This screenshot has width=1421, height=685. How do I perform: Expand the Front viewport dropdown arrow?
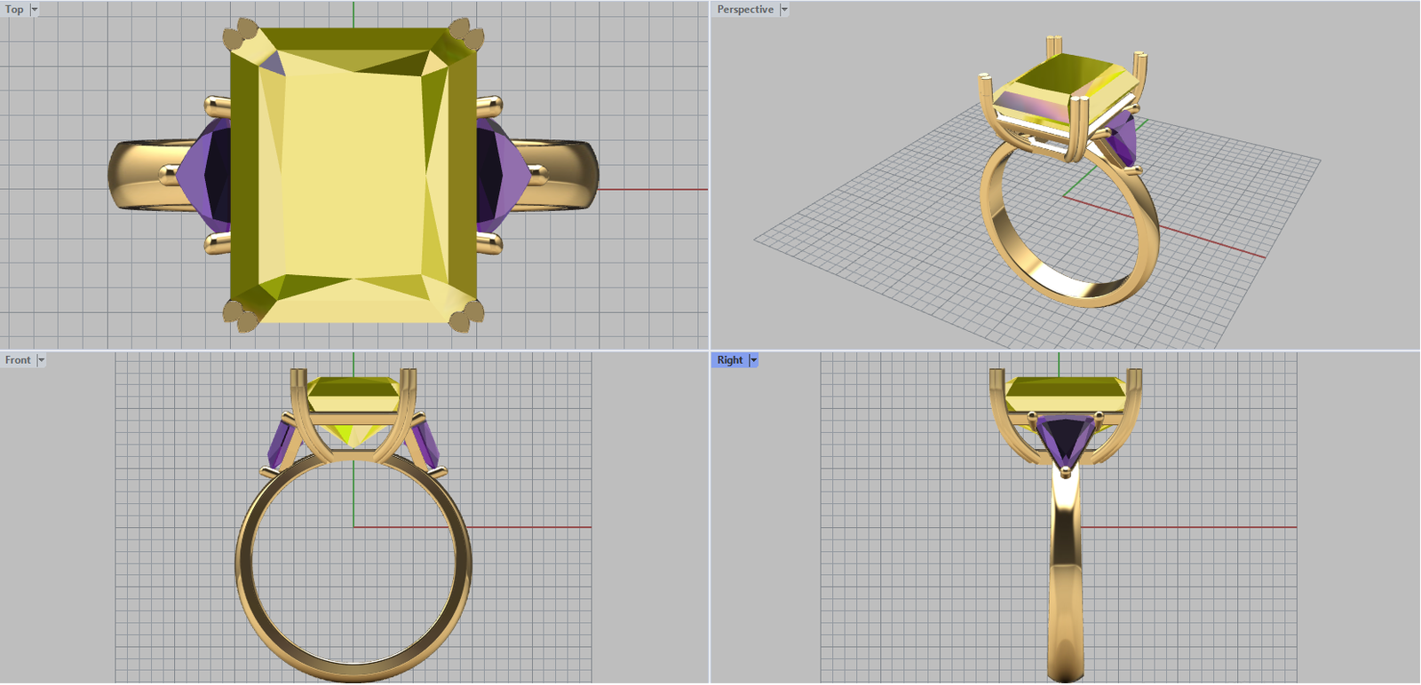pyautogui.click(x=41, y=360)
